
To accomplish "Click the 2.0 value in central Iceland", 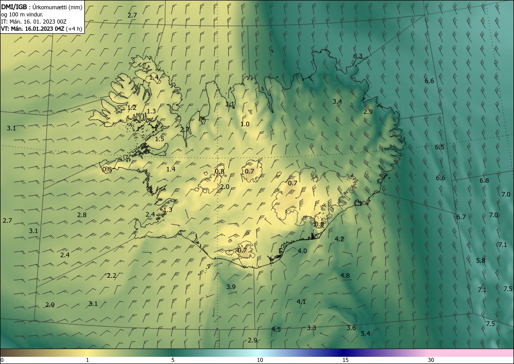I will [225, 187].
